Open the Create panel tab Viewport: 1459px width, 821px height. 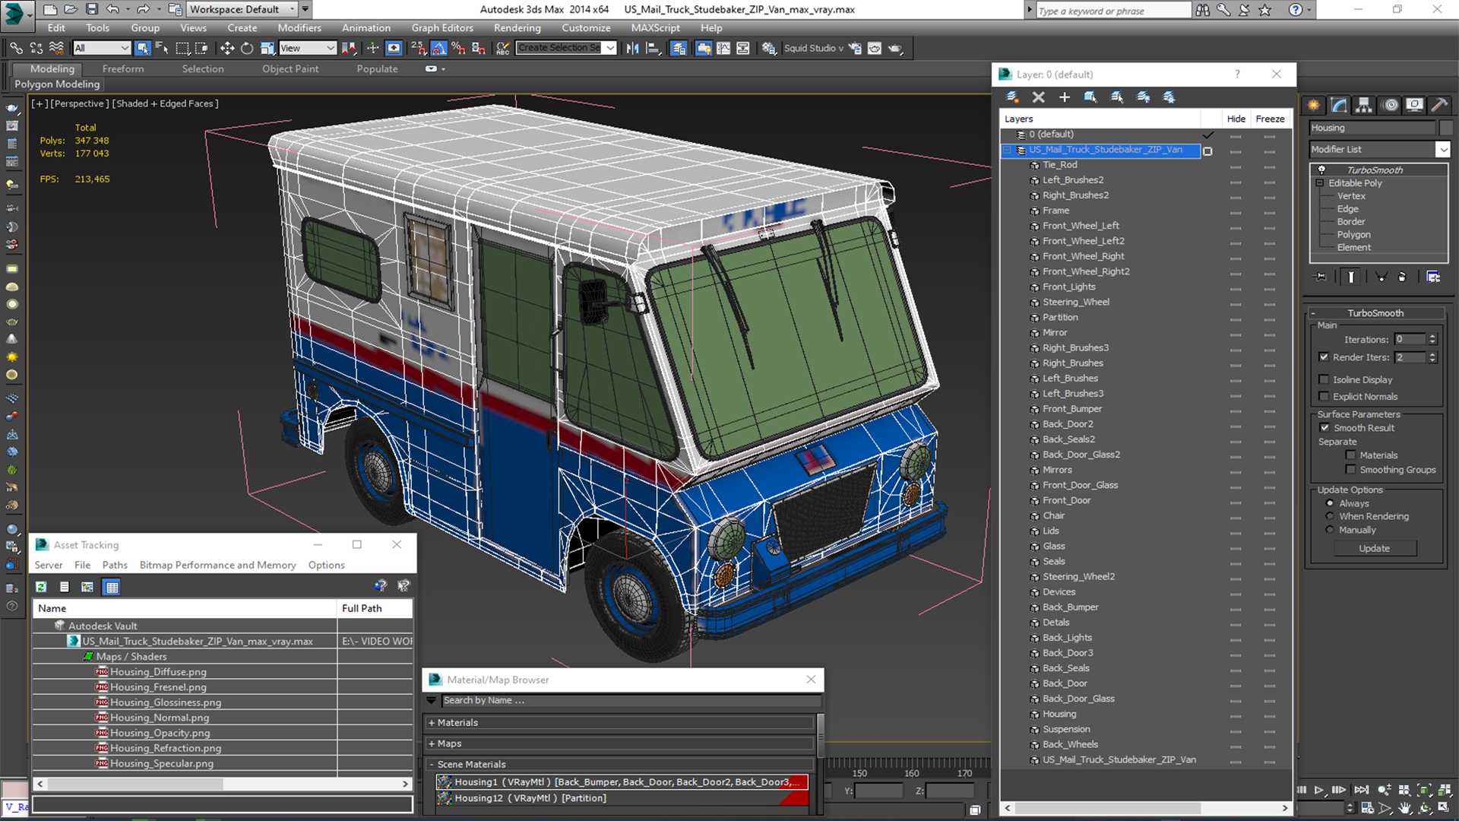point(1313,105)
